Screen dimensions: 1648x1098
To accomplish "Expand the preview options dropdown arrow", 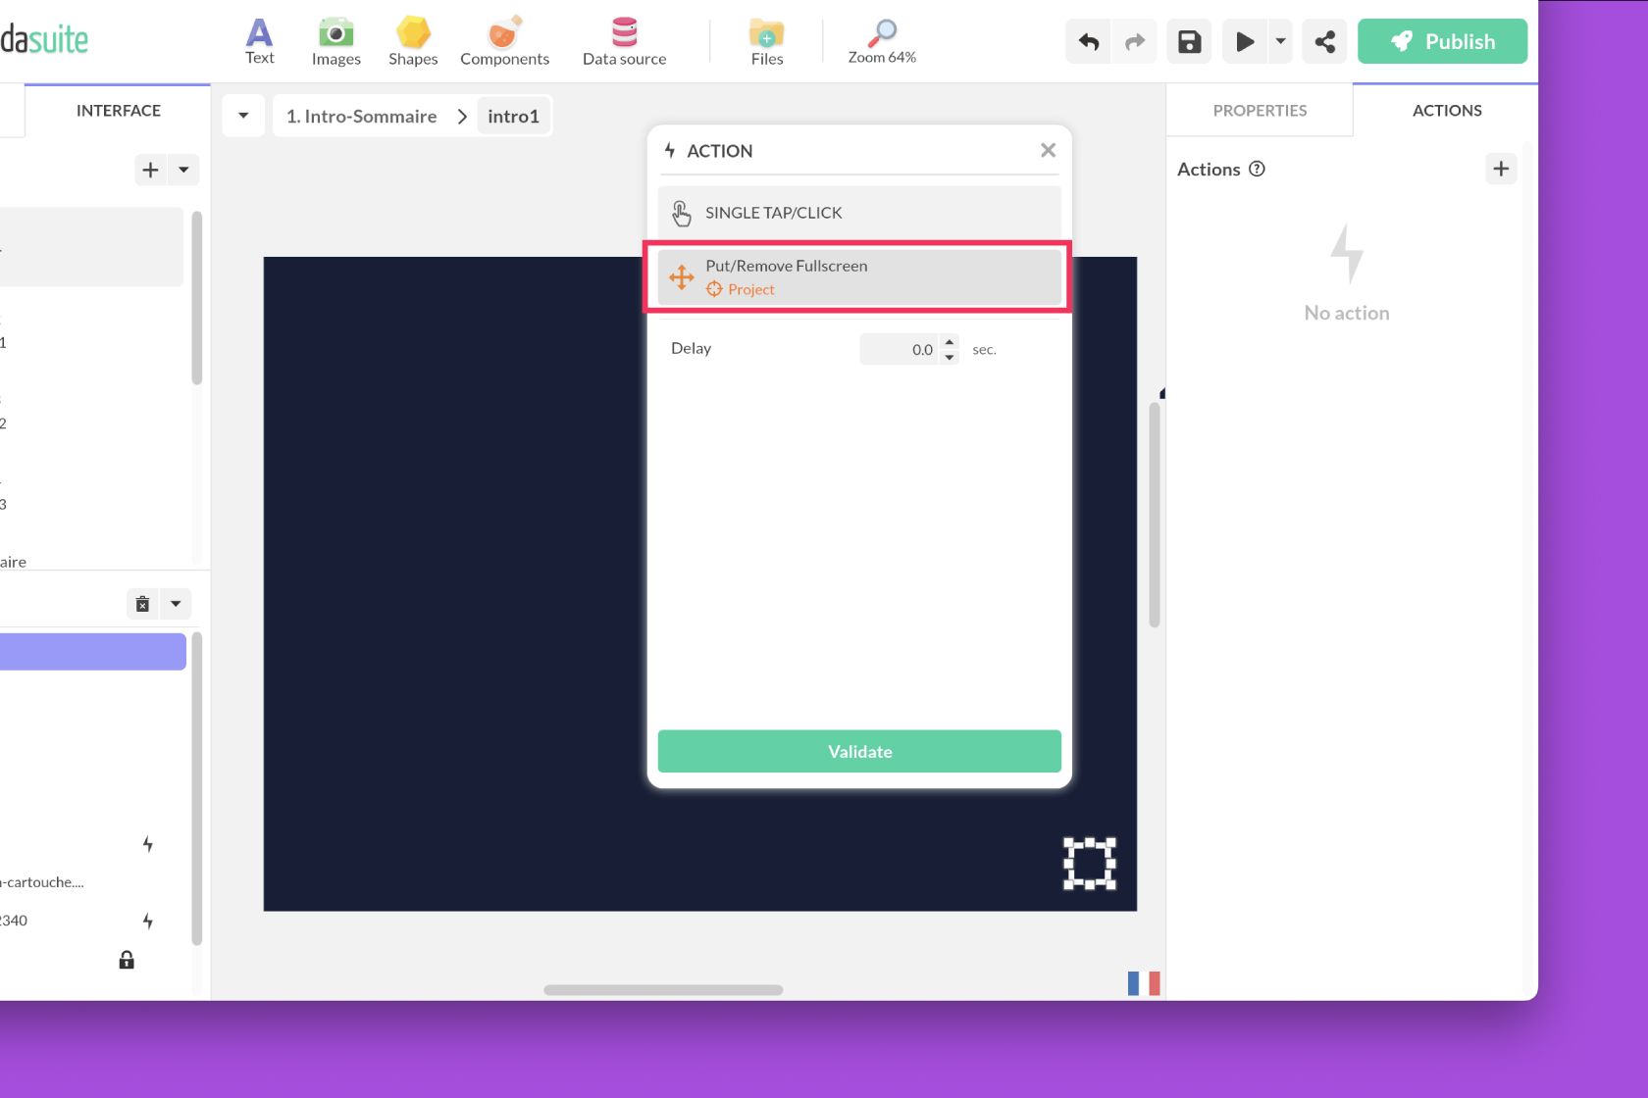I will click(1280, 41).
